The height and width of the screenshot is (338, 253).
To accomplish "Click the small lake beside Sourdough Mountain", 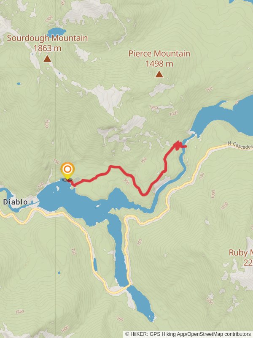I will click(x=57, y=33).
